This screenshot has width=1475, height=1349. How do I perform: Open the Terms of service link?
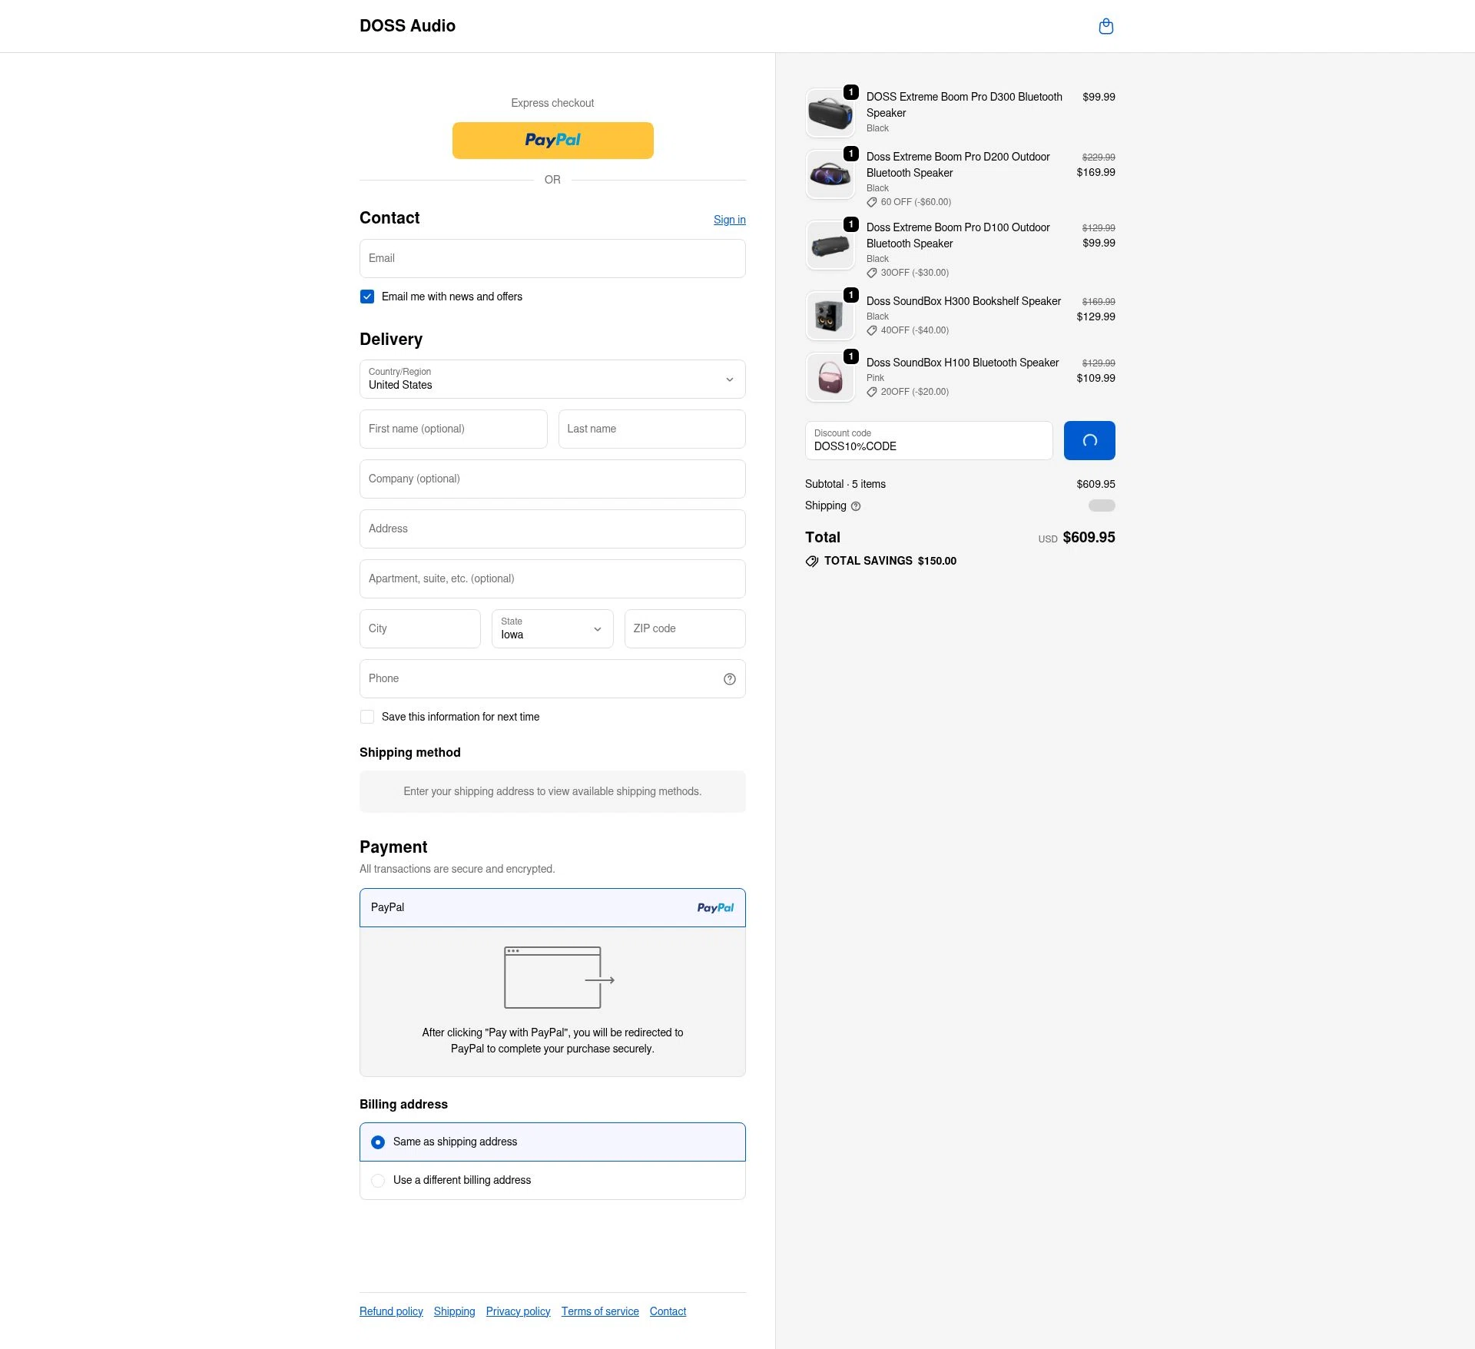click(x=600, y=1311)
